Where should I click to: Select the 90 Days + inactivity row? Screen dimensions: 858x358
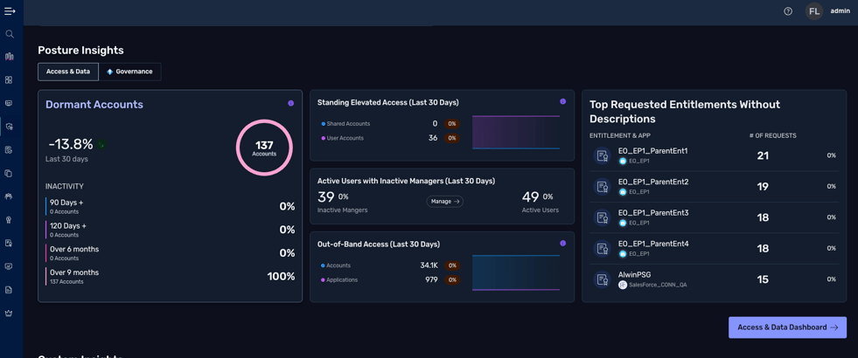pyautogui.click(x=171, y=206)
